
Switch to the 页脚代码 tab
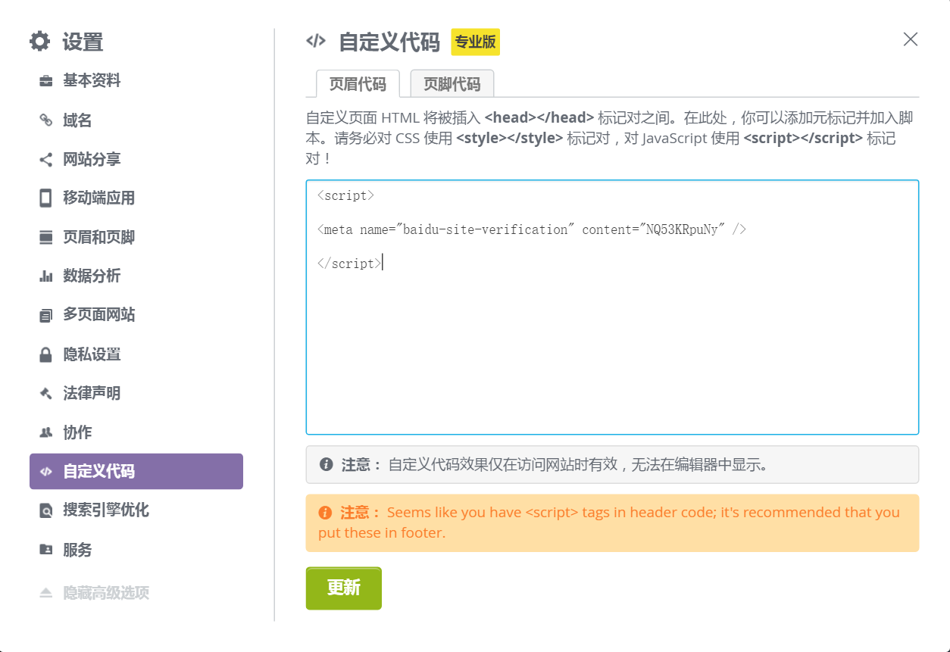(452, 84)
